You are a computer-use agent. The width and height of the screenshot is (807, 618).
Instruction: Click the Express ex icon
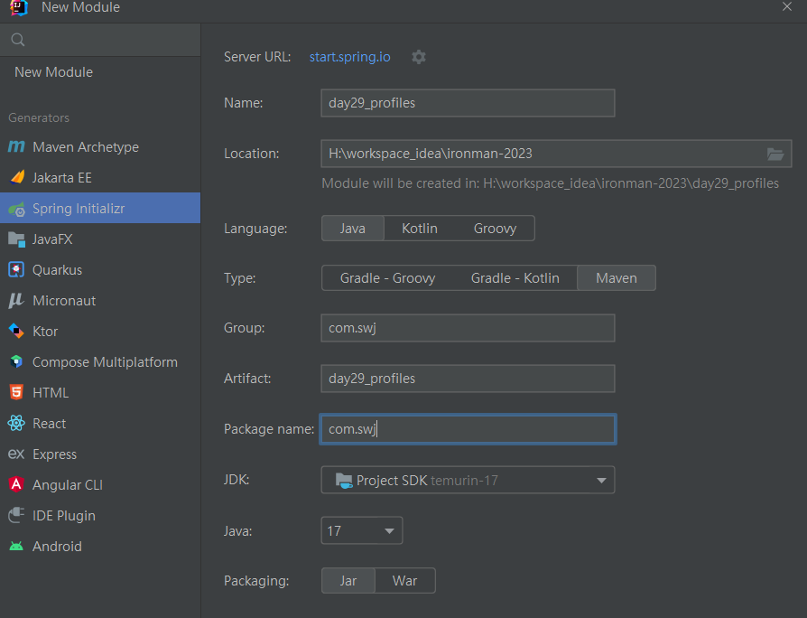tap(16, 454)
